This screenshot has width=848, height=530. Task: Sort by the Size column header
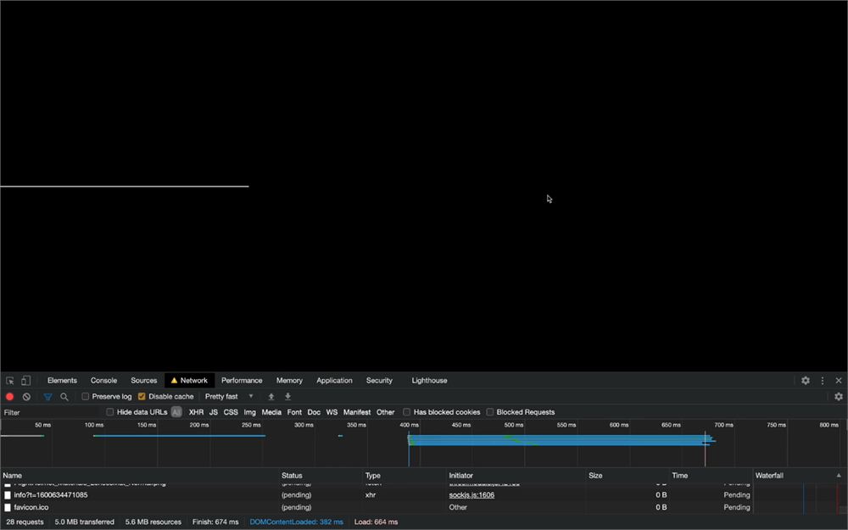coord(628,476)
